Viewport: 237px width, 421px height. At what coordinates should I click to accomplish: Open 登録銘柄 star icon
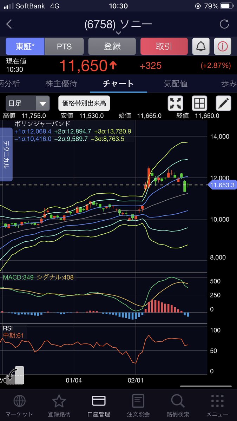coord(59,401)
